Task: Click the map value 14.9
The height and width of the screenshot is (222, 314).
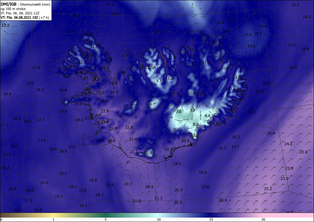Action: tap(226, 32)
